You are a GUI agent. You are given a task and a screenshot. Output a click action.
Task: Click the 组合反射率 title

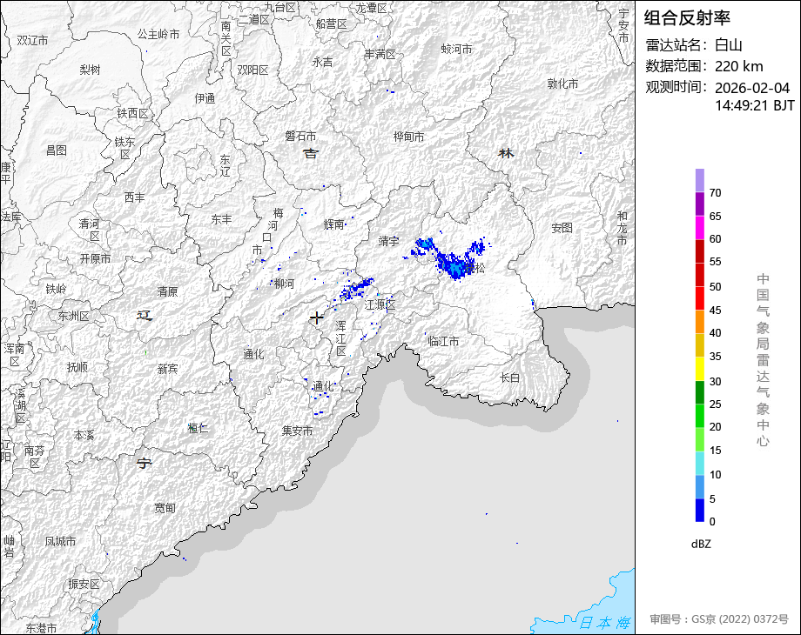coord(687,18)
